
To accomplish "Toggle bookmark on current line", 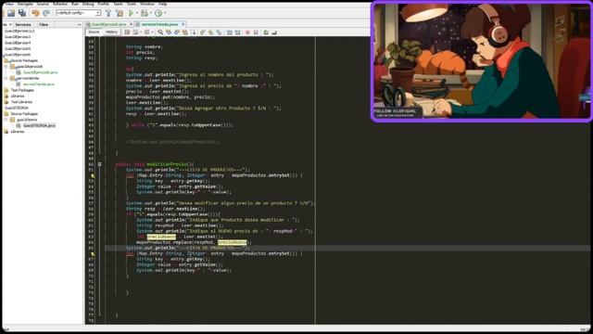I will (x=219, y=32).
